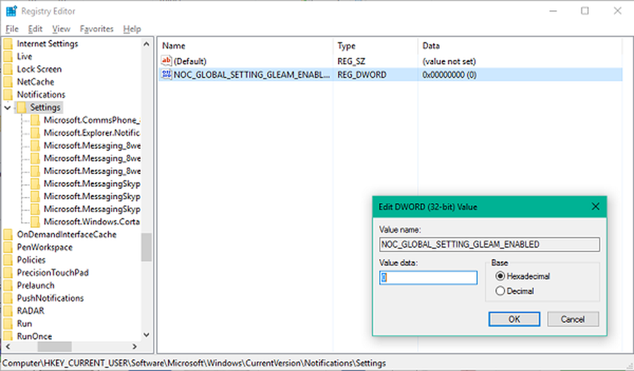Click the PushNotifications folder icon
This screenshot has height=371, width=634.
pyautogui.click(x=8, y=298)
